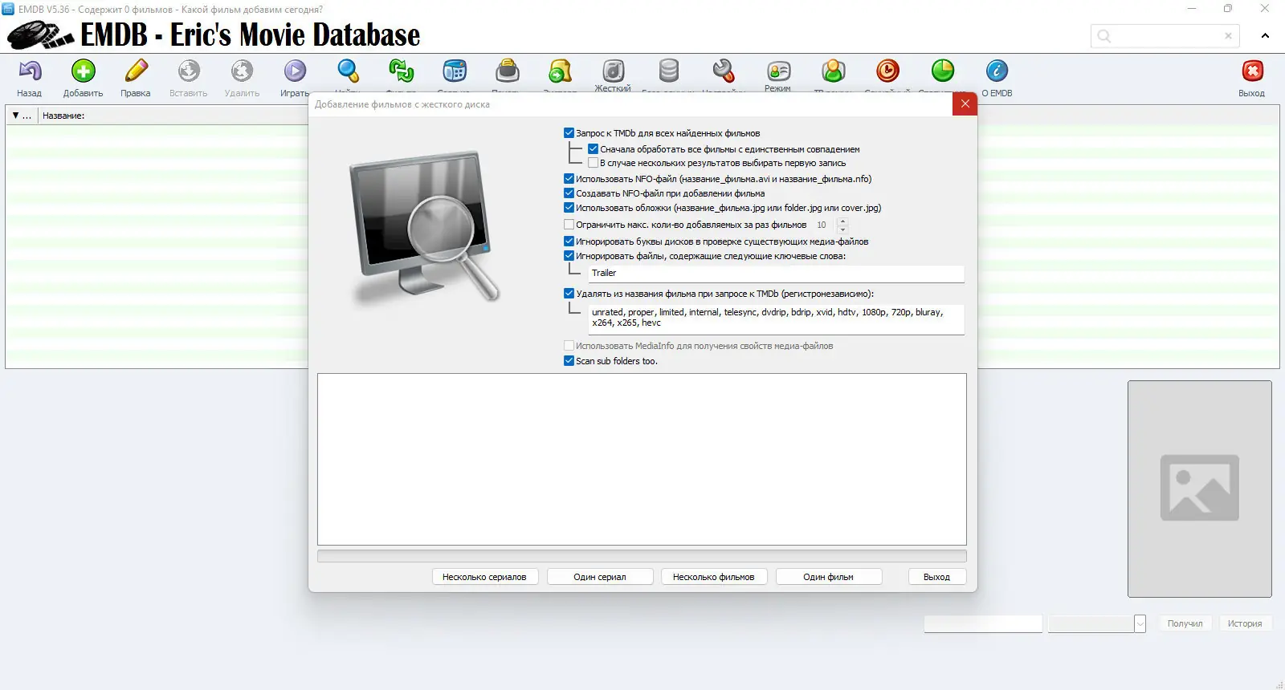Decrease the max films count spinner
The image size is (1285, 690).
tap(842, 229)
